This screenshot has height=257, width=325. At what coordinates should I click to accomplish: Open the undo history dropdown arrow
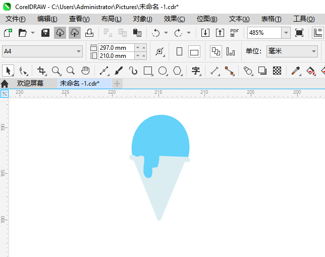[166, 33]
